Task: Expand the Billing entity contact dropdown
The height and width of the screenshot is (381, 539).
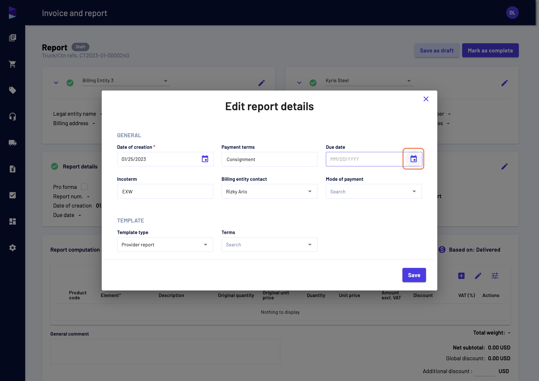Action: click(269, 191)
